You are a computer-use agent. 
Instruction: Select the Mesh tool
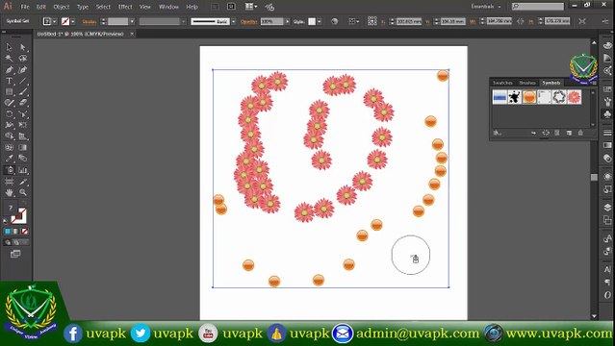(9, 147)
